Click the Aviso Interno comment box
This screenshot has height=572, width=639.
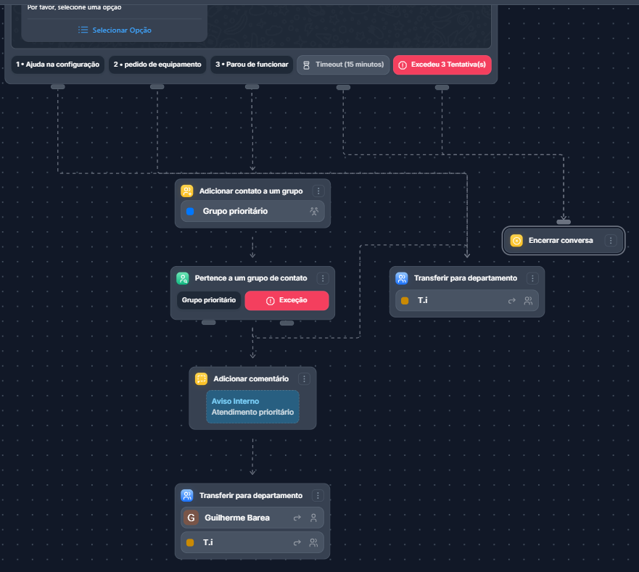click(x=252, y=407)
